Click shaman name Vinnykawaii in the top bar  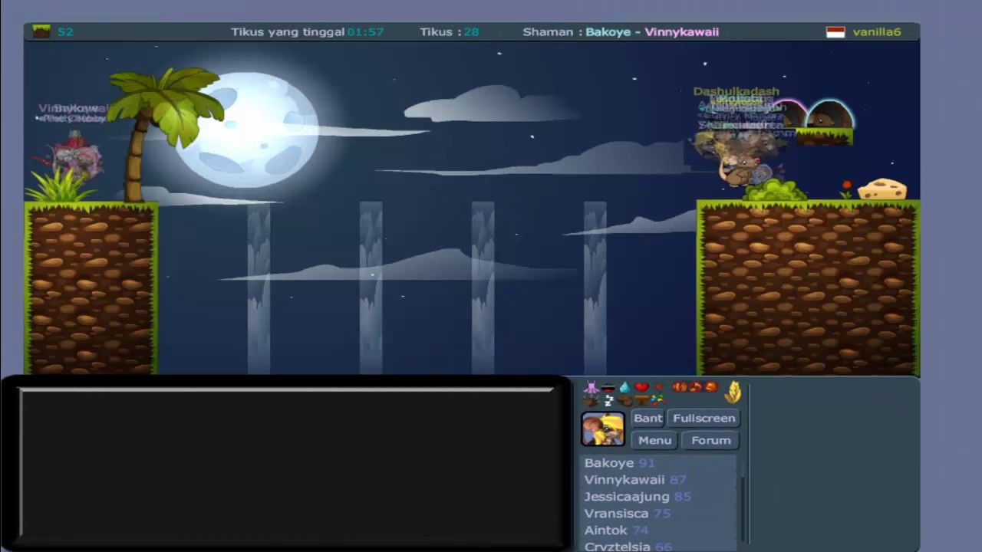pyautogui.click(x=681, y=32)
